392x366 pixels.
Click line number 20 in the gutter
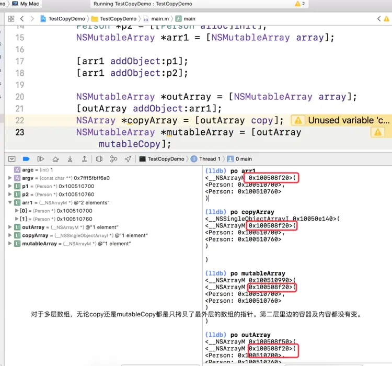pyautogui.click(x=20, y=97)
